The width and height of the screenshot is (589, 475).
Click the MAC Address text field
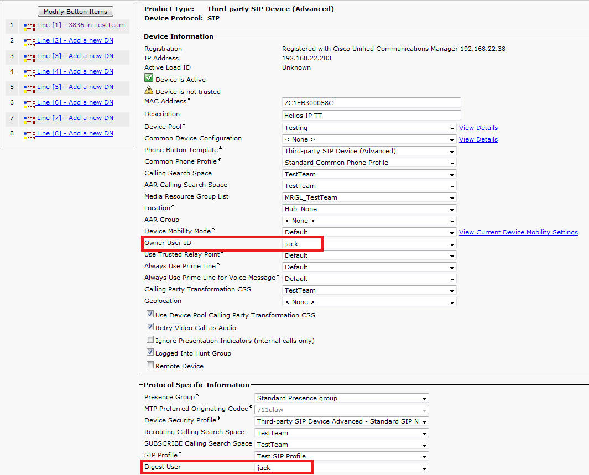point(371,103)
